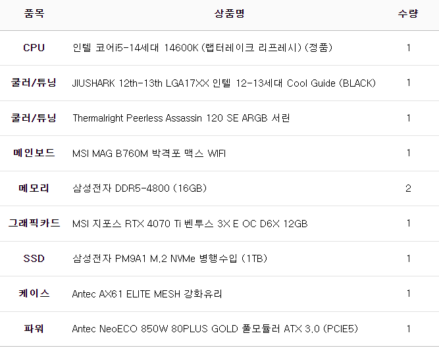
Task: Click the 상품명 column header
Action: pyautogui.click(x=229, y=14)
